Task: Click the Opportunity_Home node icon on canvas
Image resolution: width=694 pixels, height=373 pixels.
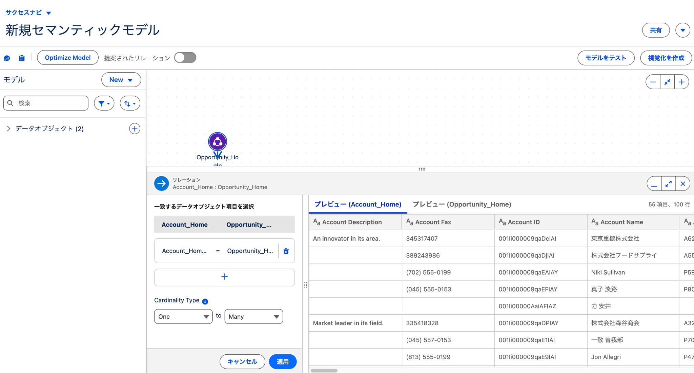Action: click(217, 142)
